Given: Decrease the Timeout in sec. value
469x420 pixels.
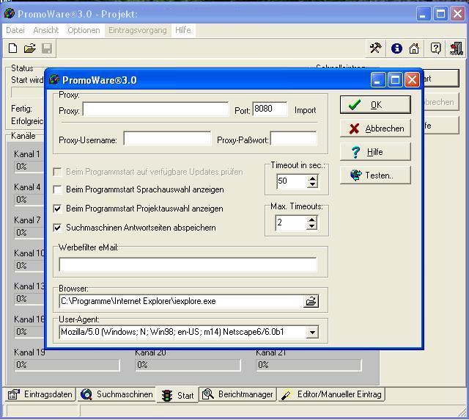Looking at the screenshot, I should tap(312, 185).
